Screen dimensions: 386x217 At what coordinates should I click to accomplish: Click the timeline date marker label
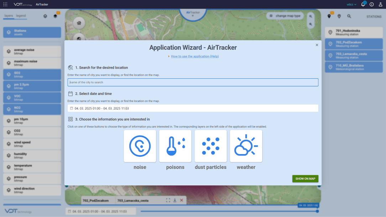[308, 205]
